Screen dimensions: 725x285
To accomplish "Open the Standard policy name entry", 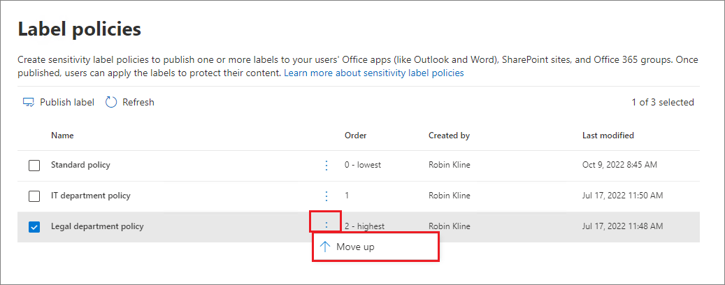I will (80, 166).
